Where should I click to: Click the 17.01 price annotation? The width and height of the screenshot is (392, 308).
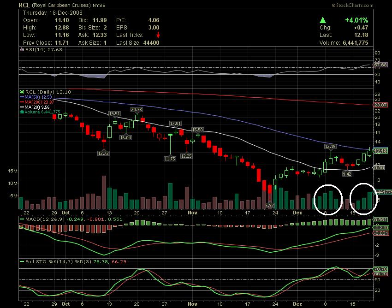(175, 124)
